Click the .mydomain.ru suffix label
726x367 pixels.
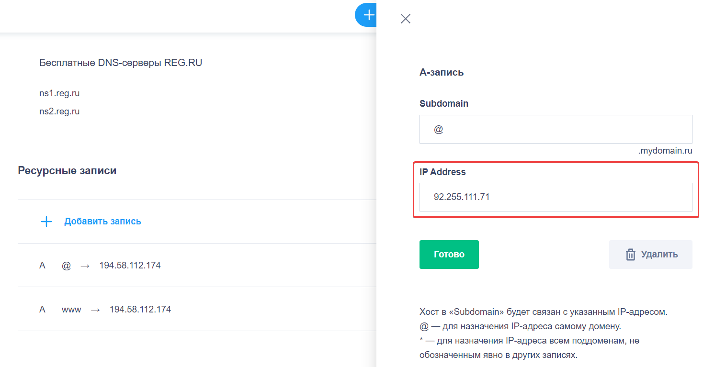tap(666, 150)
